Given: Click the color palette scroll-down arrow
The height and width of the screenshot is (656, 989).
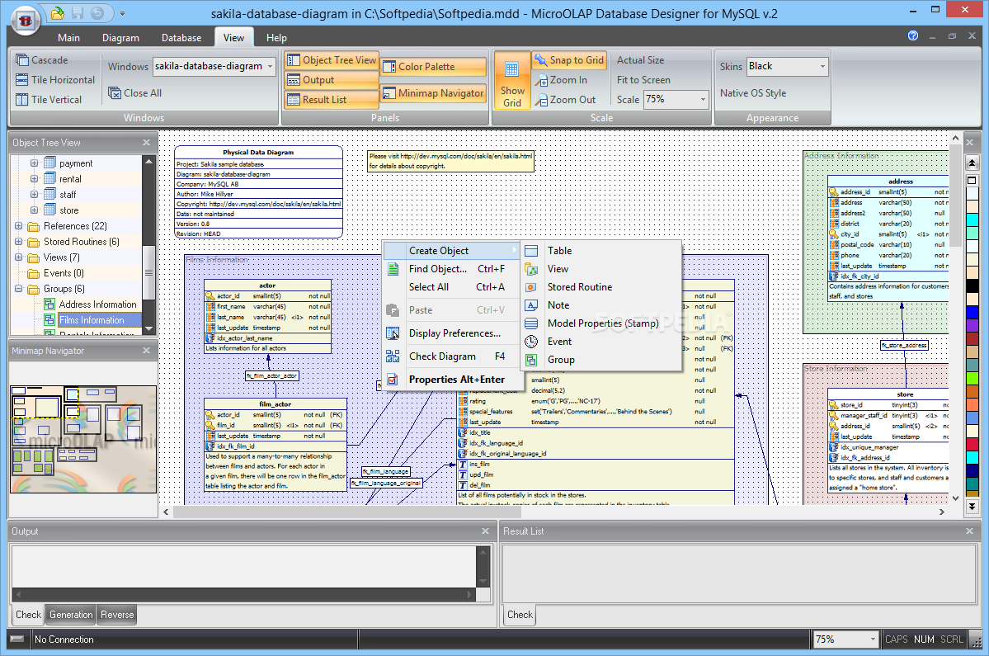Looking at the screenshot, I should point(972,506).
